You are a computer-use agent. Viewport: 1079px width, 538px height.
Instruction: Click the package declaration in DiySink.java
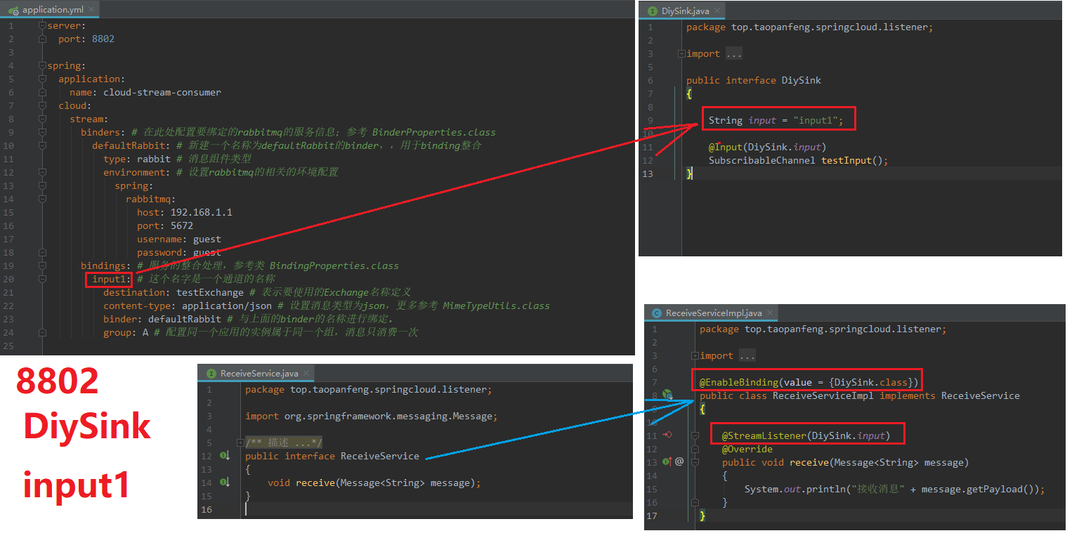[x=810, y=27]
